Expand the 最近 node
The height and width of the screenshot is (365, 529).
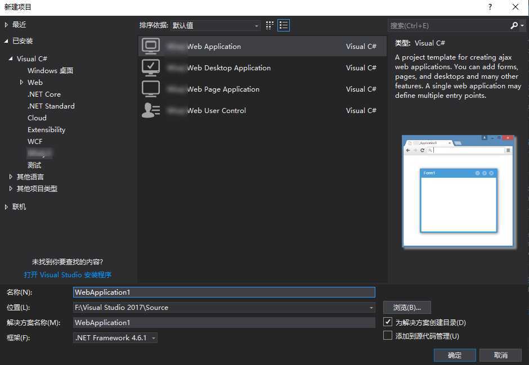coord(6,25)
